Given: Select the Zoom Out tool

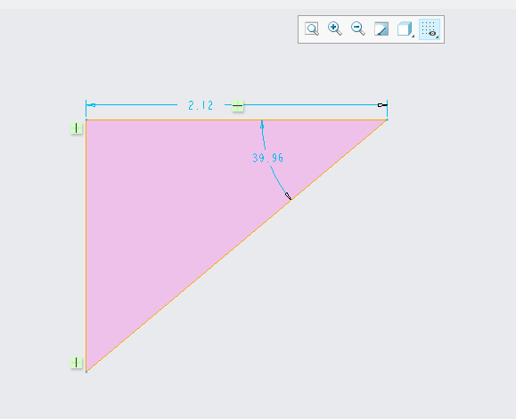Looking at the screenshot, I should point(358,29).
